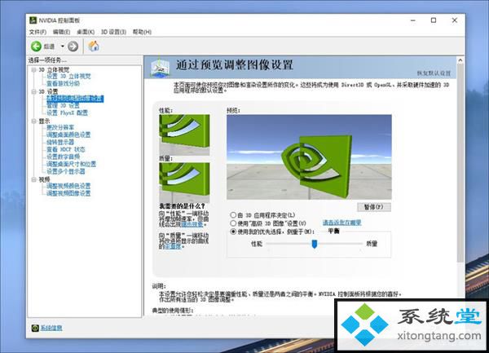The image size is (489, 353).
Task: Select 设置多个显示器 in tree
Action: click(x=65, y=171)
